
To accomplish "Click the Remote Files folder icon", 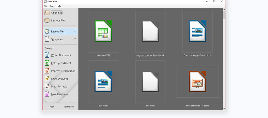I will [47, 20].
